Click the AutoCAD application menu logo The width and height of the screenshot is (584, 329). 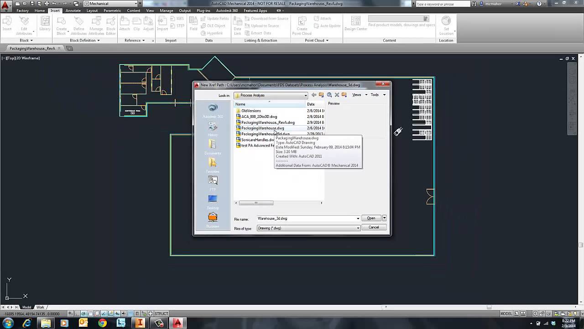click(6, 5)
